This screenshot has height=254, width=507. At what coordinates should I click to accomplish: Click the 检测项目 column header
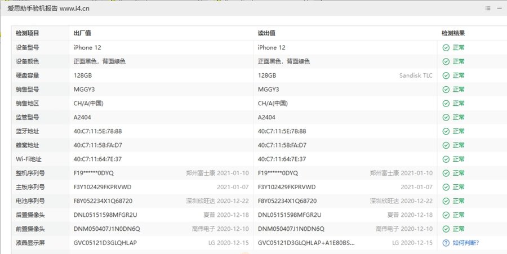(x=28, y=33)
